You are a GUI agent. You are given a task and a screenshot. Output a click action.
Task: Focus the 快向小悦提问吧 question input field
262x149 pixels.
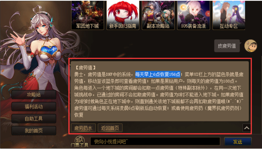click(x=155, y=142)
